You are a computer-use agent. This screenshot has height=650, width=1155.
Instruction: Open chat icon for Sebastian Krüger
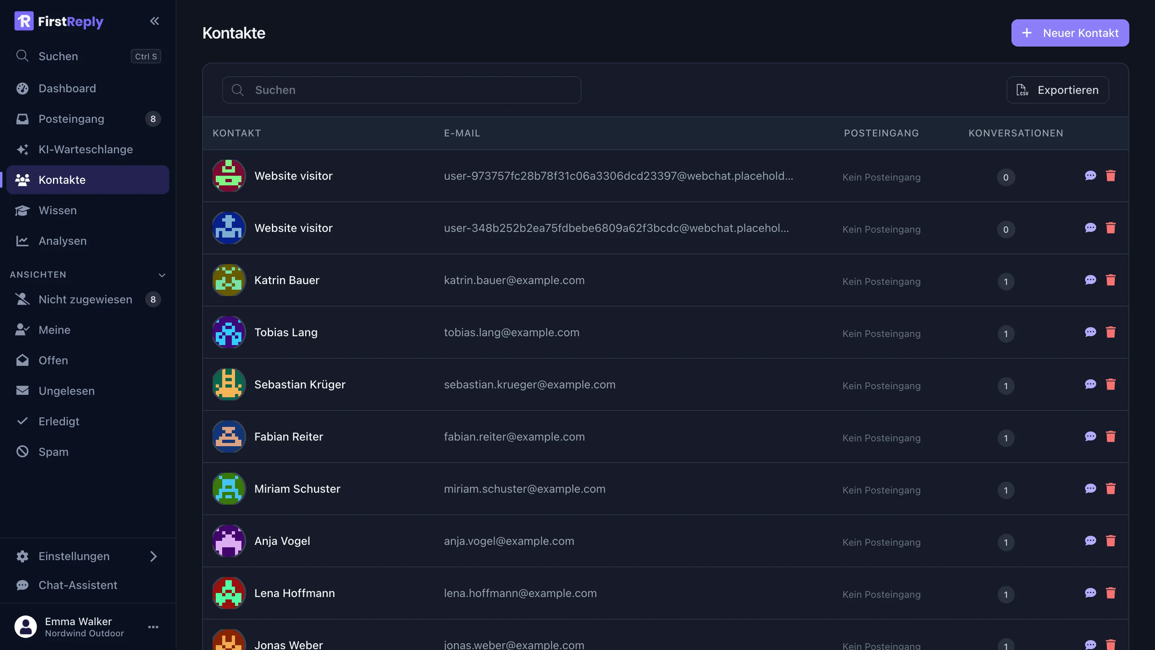point(1090,384)
